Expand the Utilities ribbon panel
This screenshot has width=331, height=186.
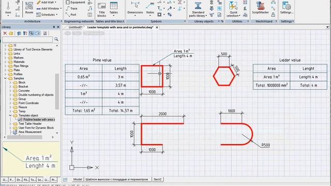248,21
